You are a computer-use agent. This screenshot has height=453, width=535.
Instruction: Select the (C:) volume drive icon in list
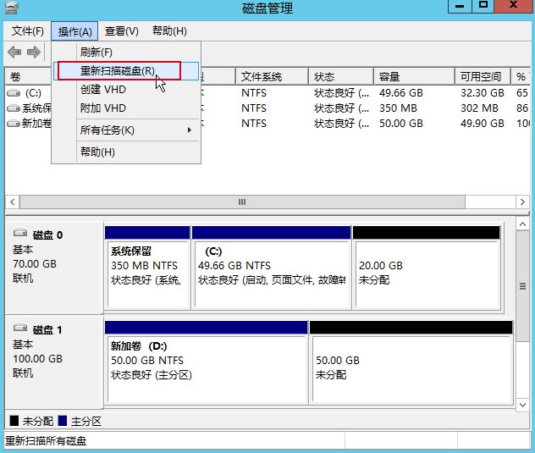point(14,93)
